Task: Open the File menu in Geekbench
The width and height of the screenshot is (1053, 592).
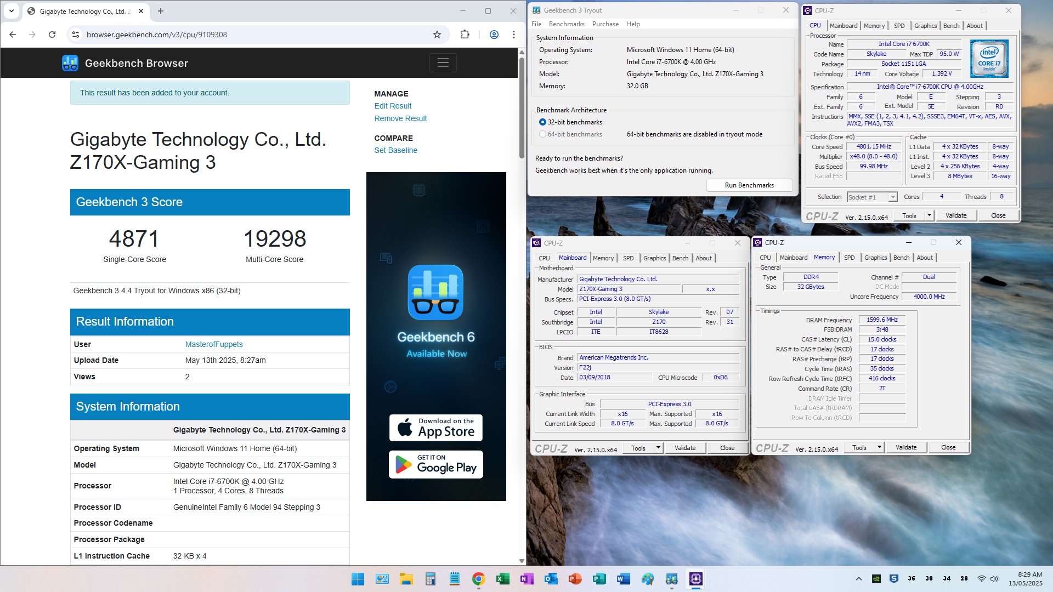Action: [536, 24]
